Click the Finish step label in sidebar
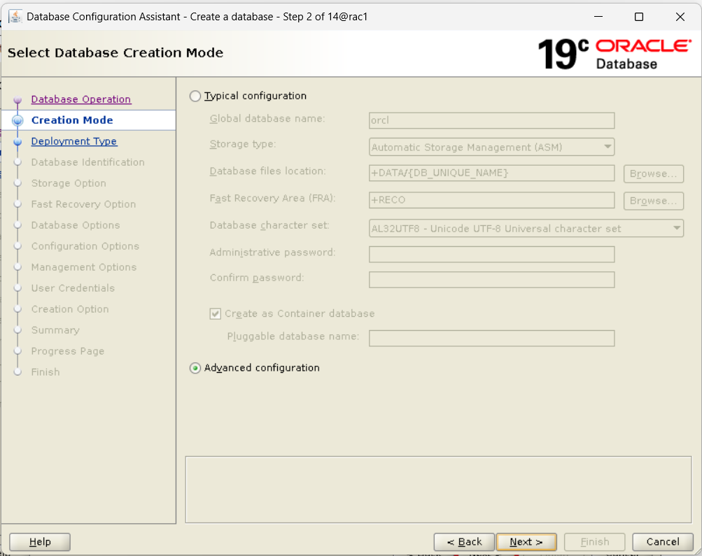Image resolution: width=702 pixels, height=556 pixels. [45, 372]
